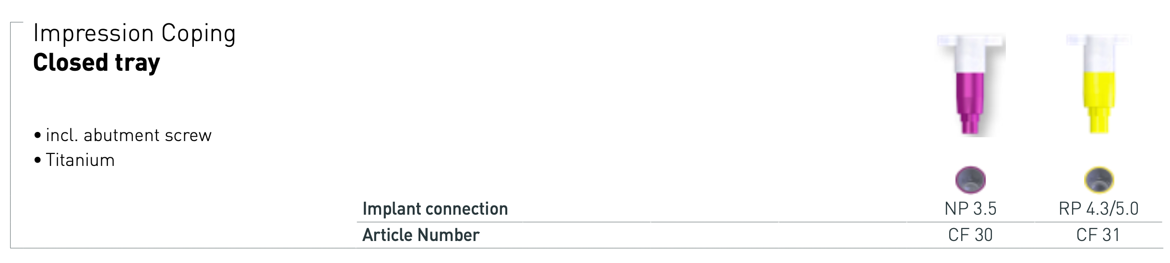1170x263 pixels.
Task: Click the "Article Number" row label
Action: pyautogui.click(x=421, y=235)
